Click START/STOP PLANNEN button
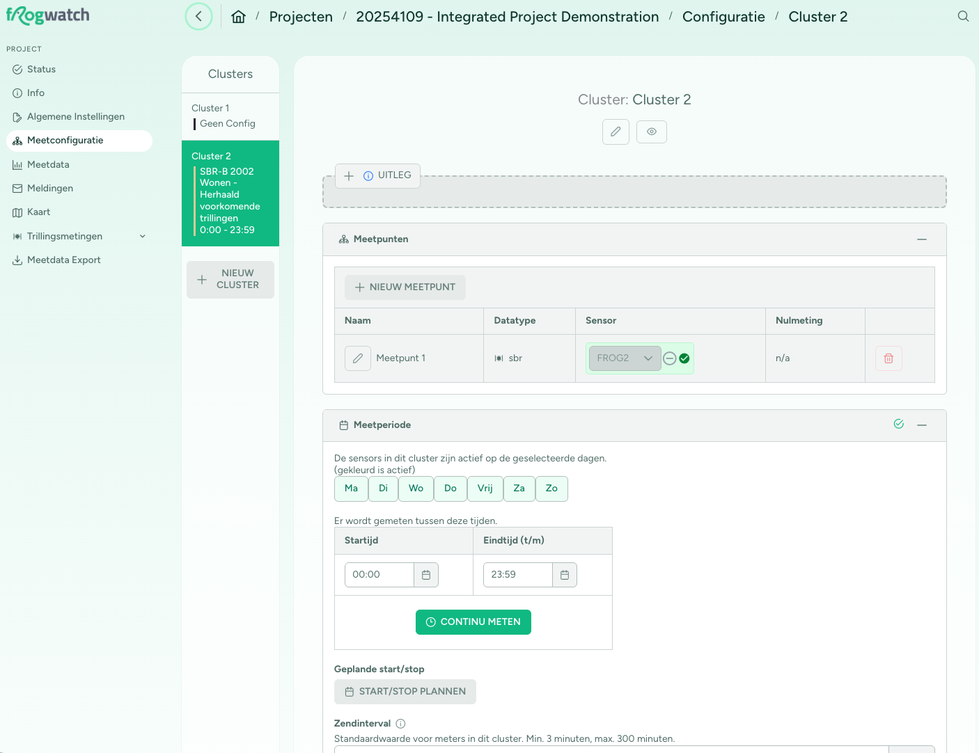Screen dimensions: 979x753 tap(405, 692)
